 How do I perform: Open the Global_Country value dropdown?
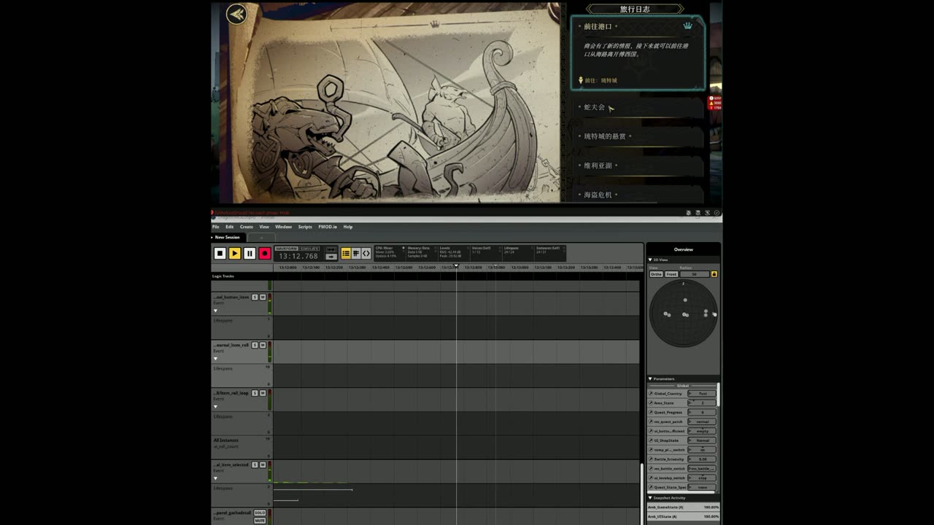pos(702,394)
